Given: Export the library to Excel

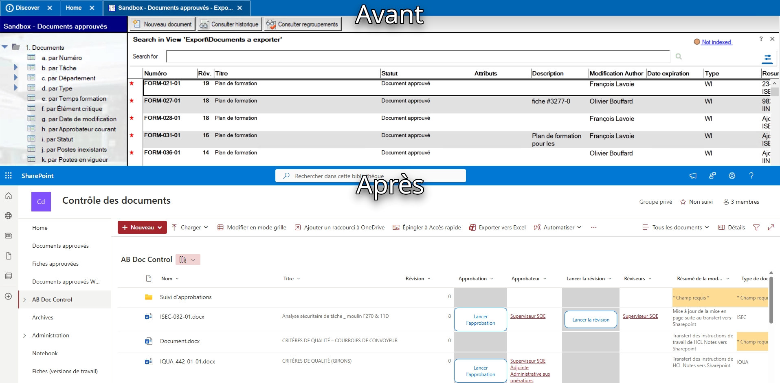Looking at the screenshot, I should pyautogui.click(x=497, y=227).
